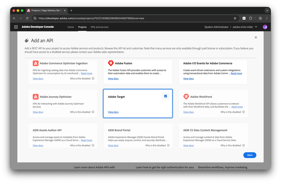281x183 pixels.
Task: Open the app switcher grid icon
Action: point(16,27)
